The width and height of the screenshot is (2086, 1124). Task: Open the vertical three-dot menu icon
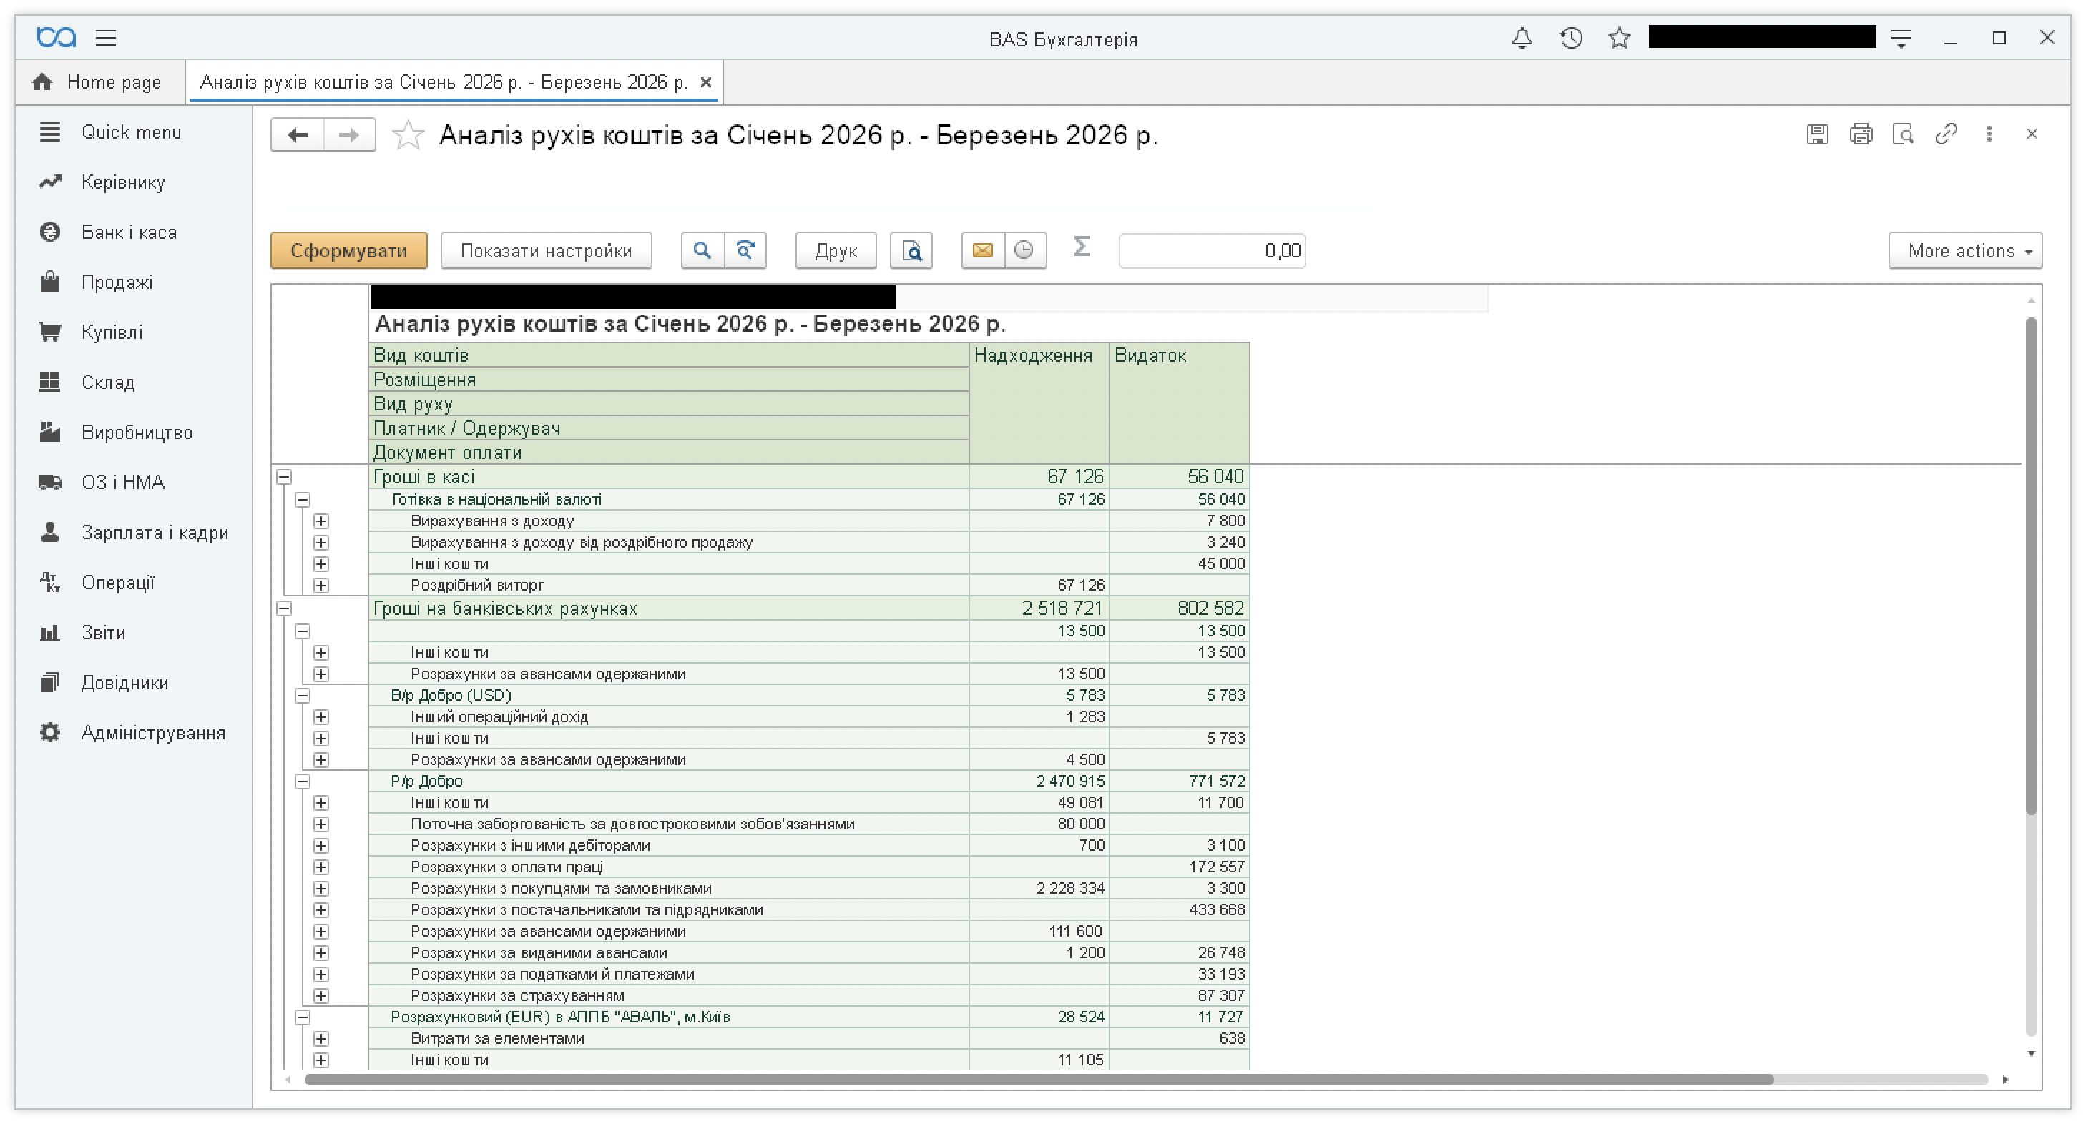tap(1989, 134)
